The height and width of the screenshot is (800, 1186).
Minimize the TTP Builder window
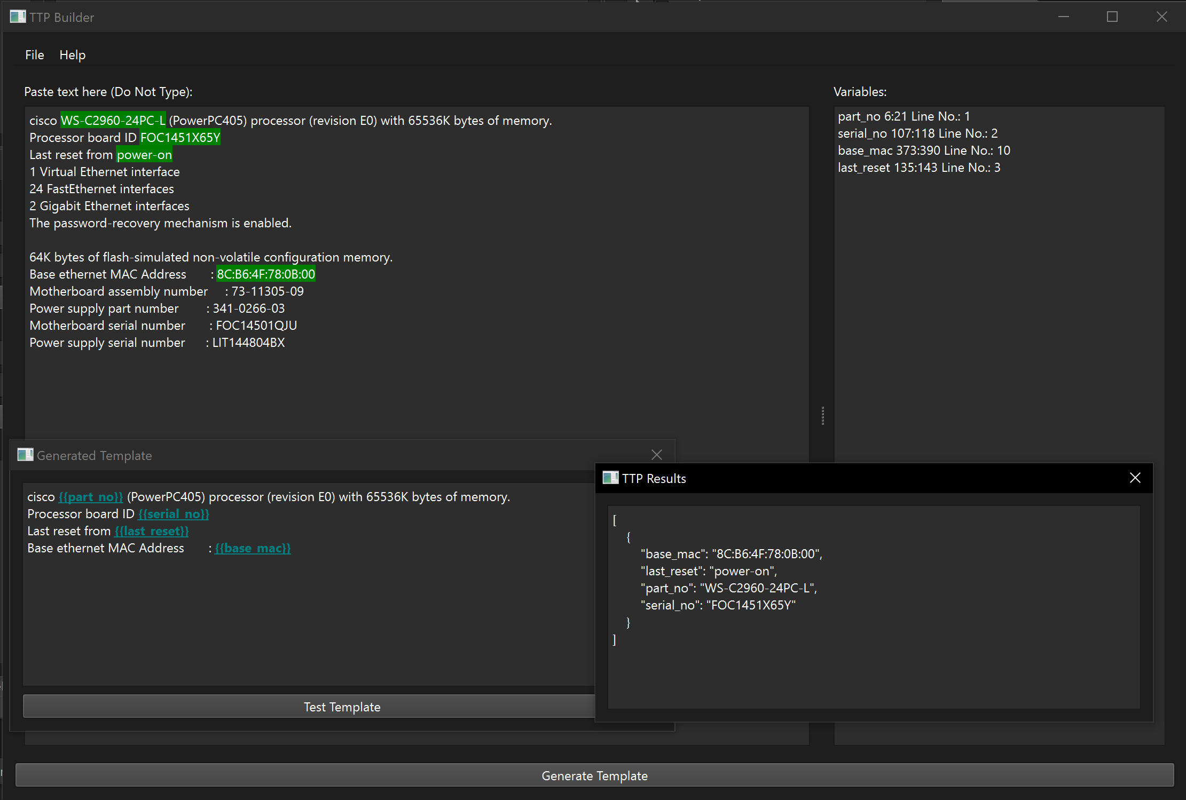(x=1064, y=17)
